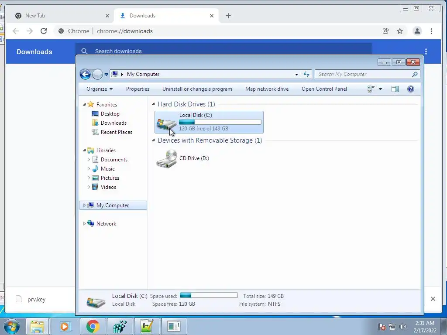Expand the Videos library node

tap(89, 187)
